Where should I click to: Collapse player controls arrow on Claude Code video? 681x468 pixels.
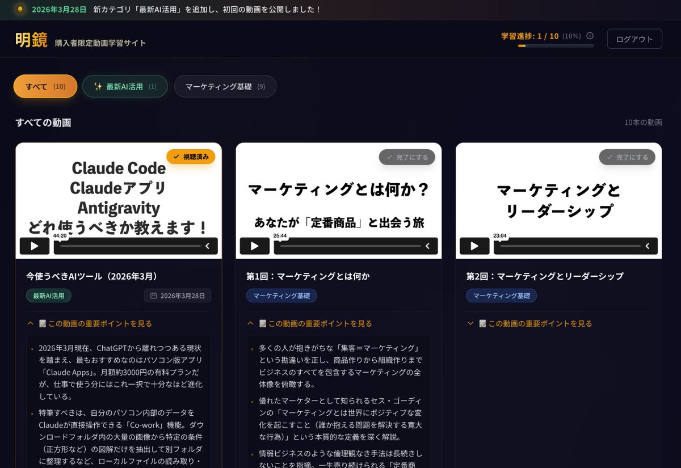[x=208, y=246]
